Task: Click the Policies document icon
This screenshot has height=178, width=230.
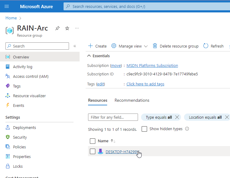Action: [8, 147]
